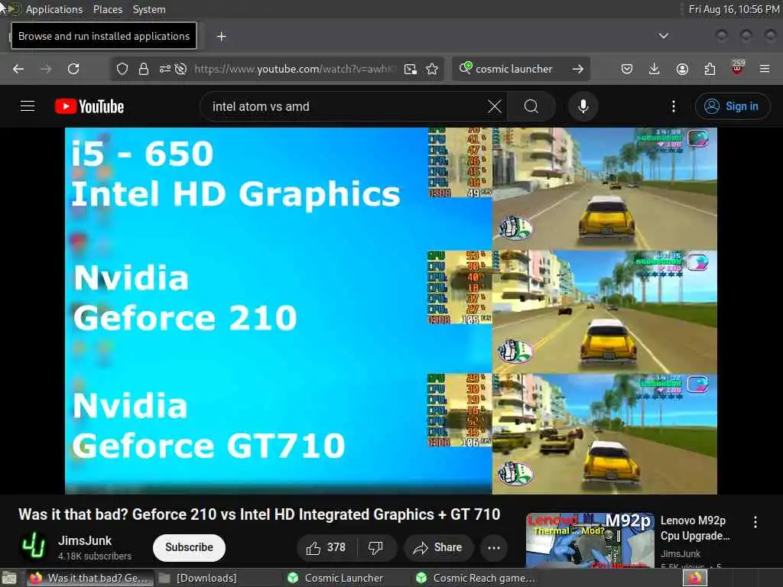Open the Places menu
The width and height of the screenshot is (783, 587).
coord(107,9)
